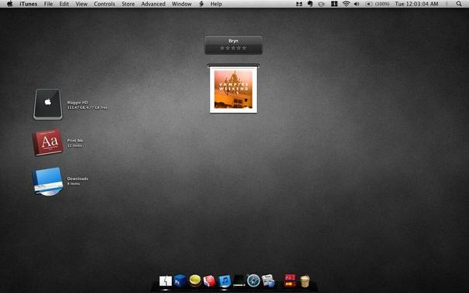Click the "Maggie HD" drive label
This screenshot has width=469, height=293.
[77, 103]
